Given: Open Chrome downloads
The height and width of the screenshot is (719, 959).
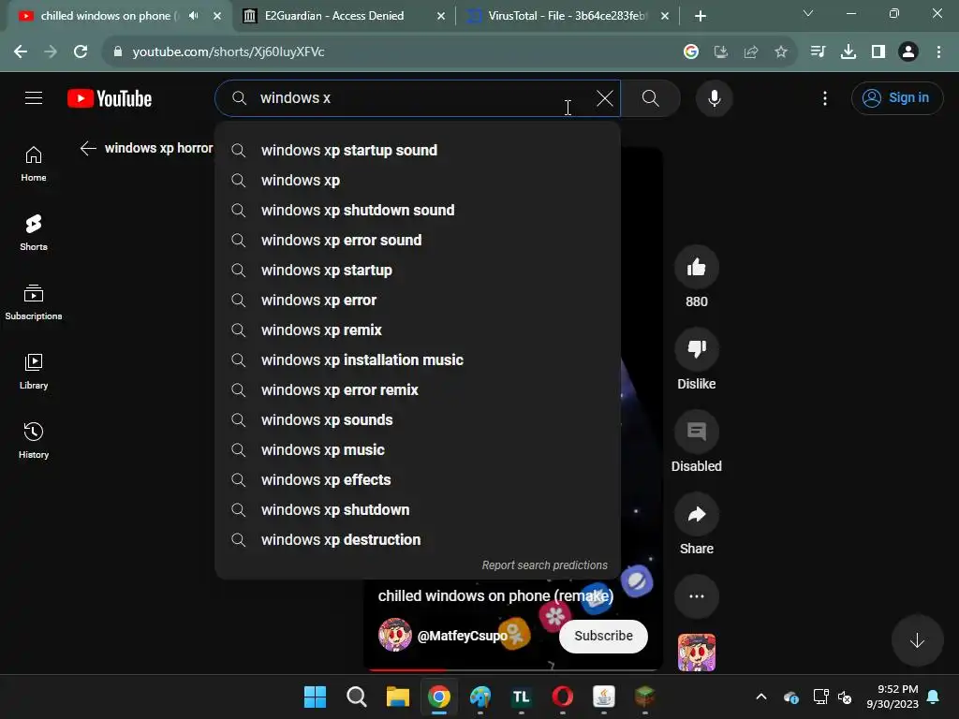Looking at the screenshot, I should (848, 51).
